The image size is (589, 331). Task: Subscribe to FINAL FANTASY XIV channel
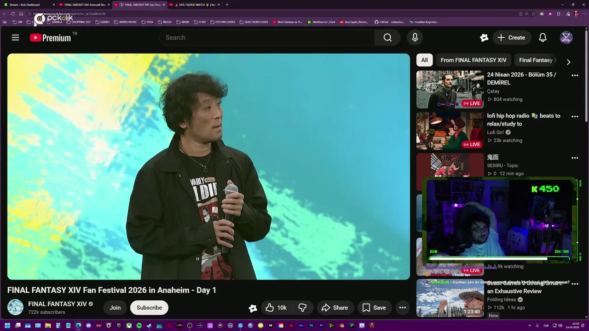[x=149, y=308]
